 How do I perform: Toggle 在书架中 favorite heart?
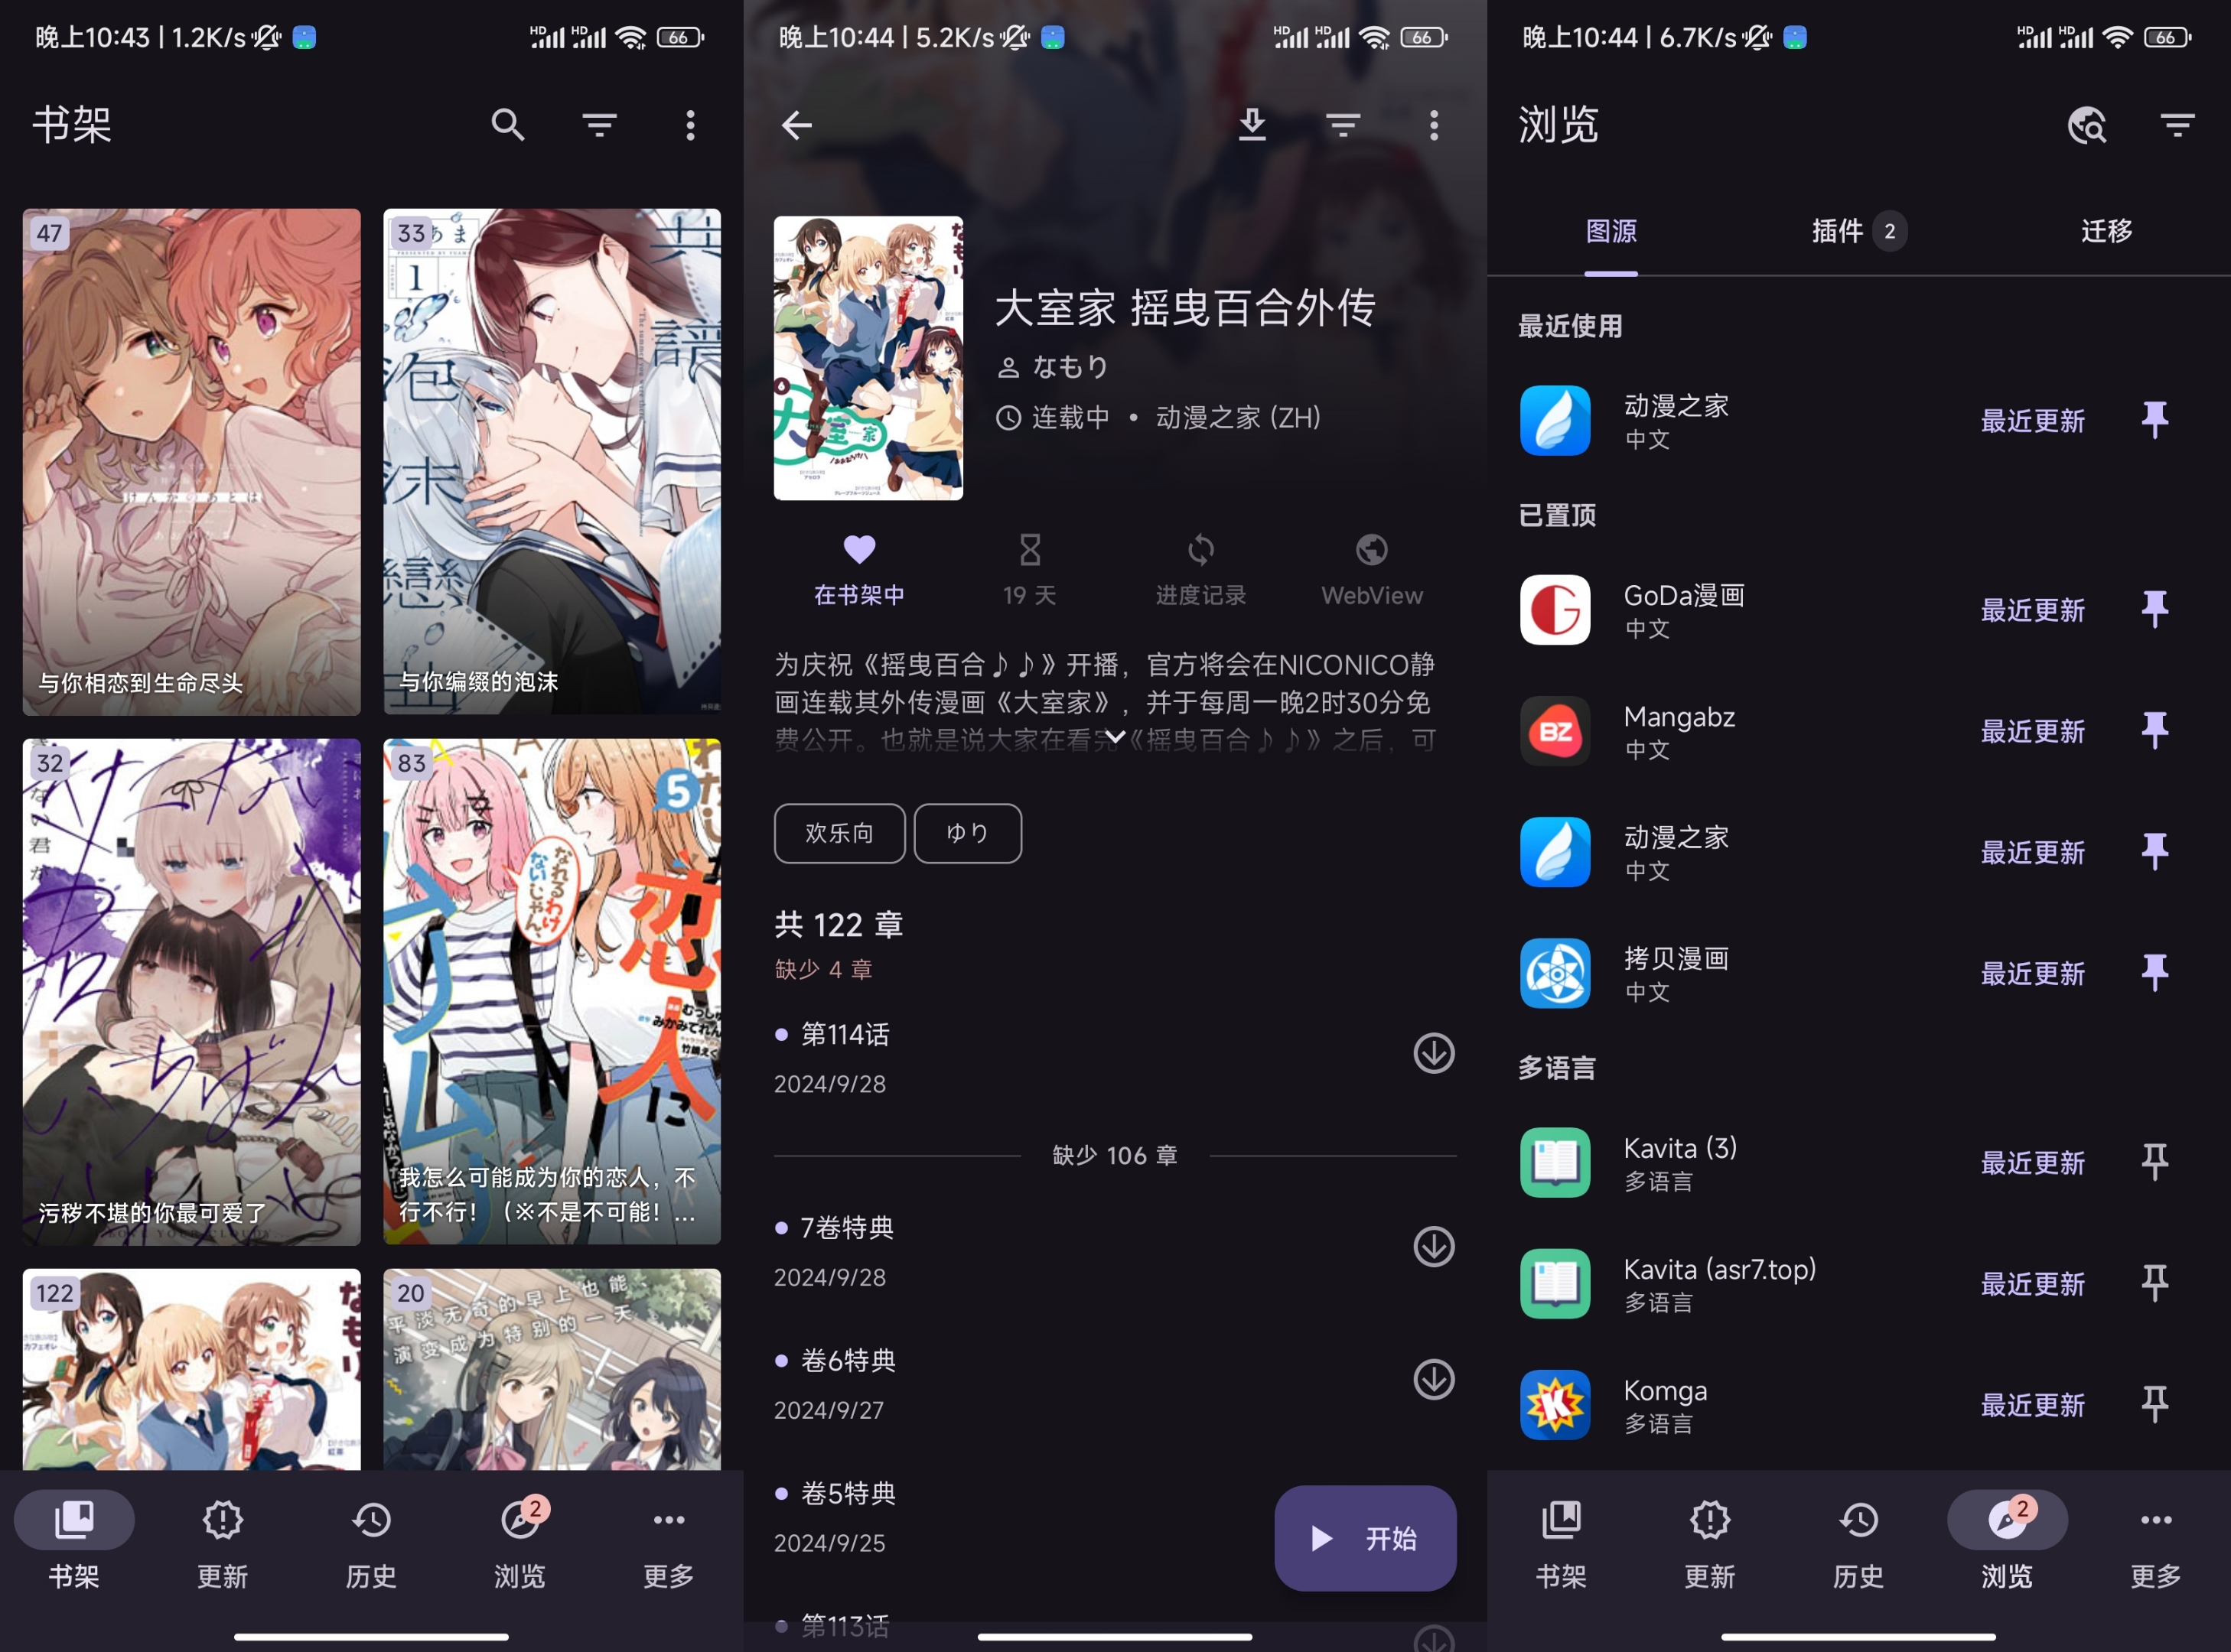tap(859, 570)
